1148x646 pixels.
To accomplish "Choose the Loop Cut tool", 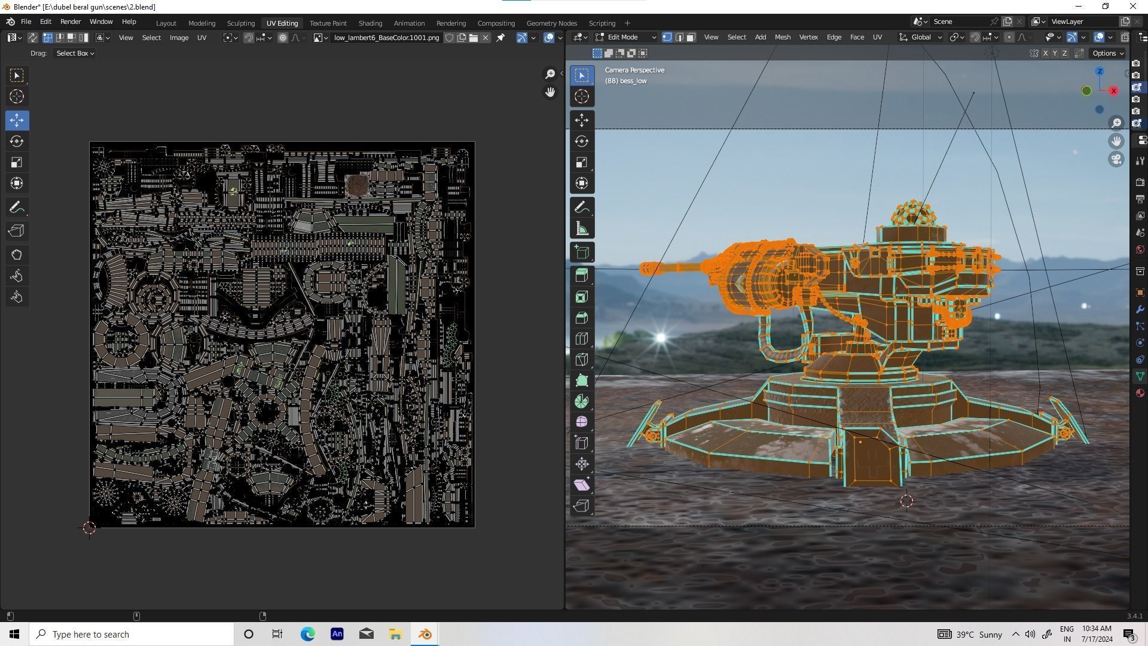I will (x=582, y=339).
